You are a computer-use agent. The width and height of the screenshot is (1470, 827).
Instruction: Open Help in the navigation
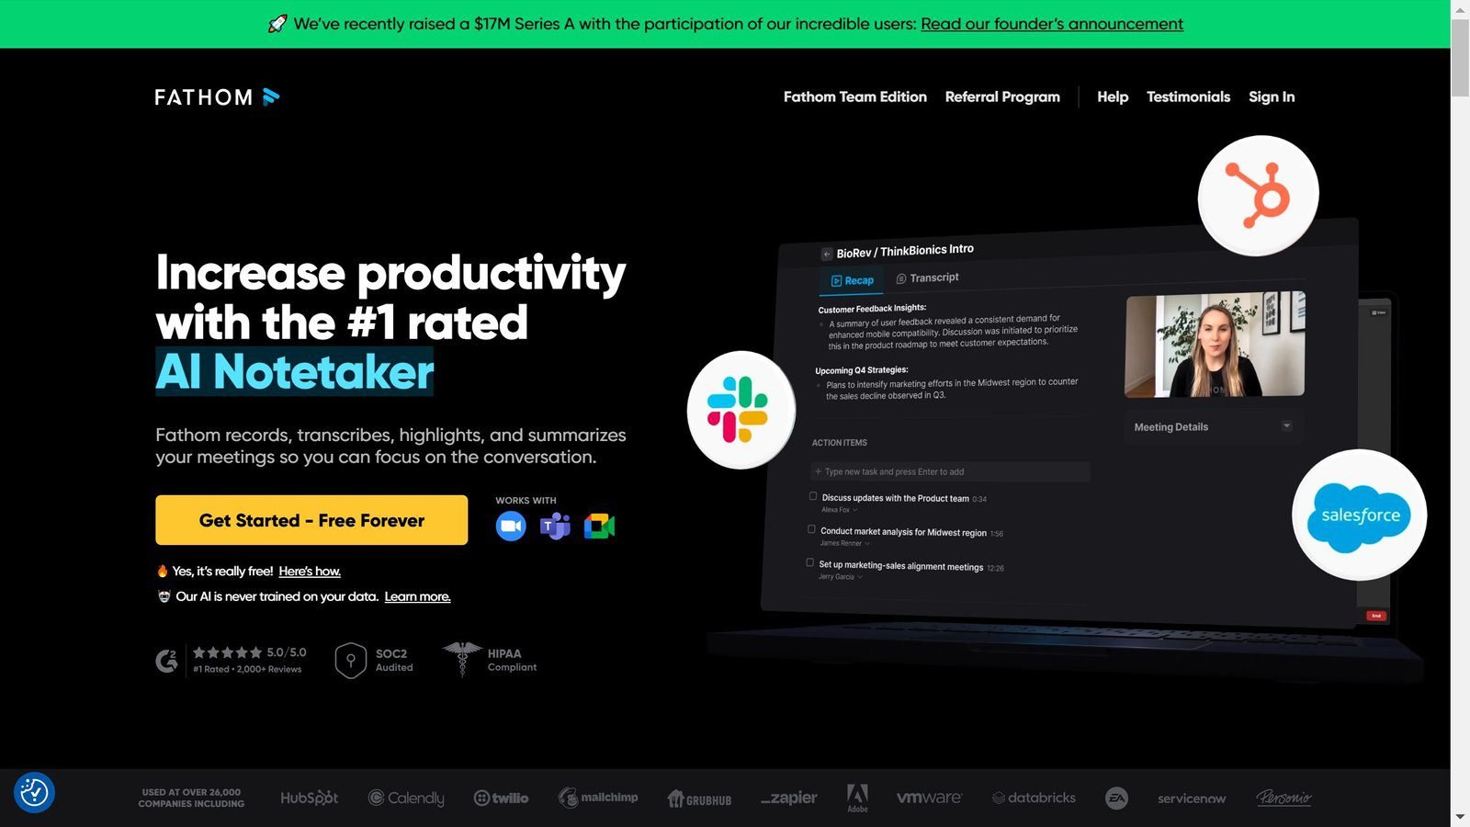1113,96
